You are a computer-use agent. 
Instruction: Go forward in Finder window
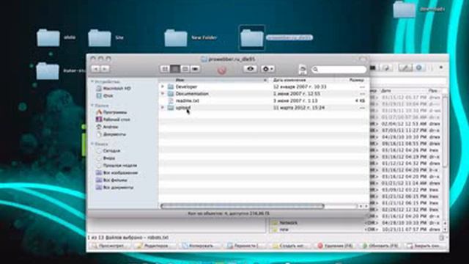105,69
